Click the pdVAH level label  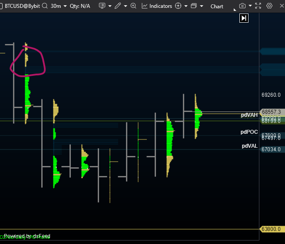pos(249,115)
